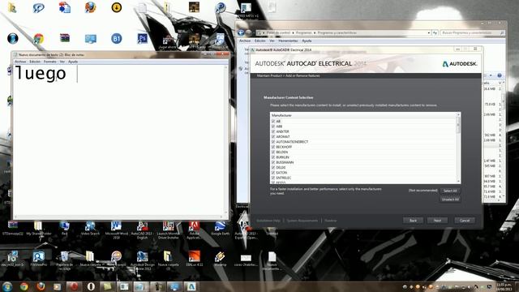Click the help icon in Programs window
The width and height of the screenshot is (519, 292).
point(500,75)
